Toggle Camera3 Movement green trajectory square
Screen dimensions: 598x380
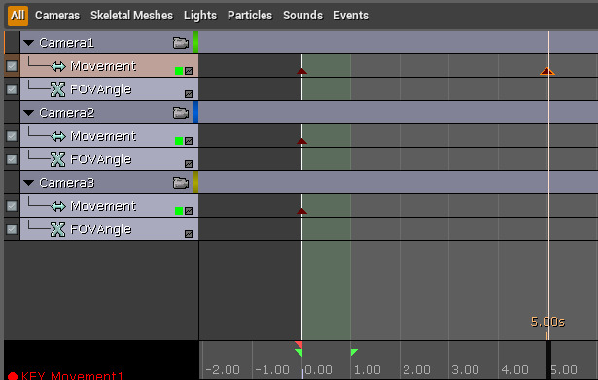tap(179, 211)
